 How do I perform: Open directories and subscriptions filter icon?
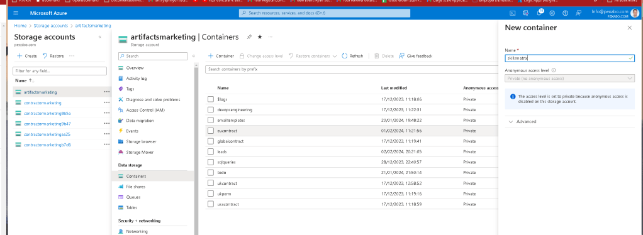[526, 13]
